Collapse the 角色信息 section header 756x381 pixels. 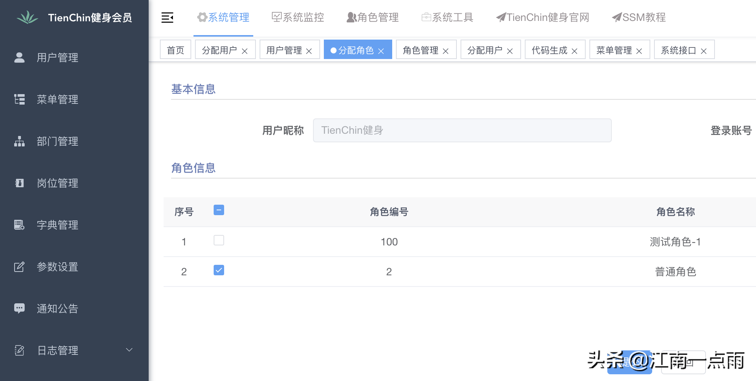pos(193,168)
